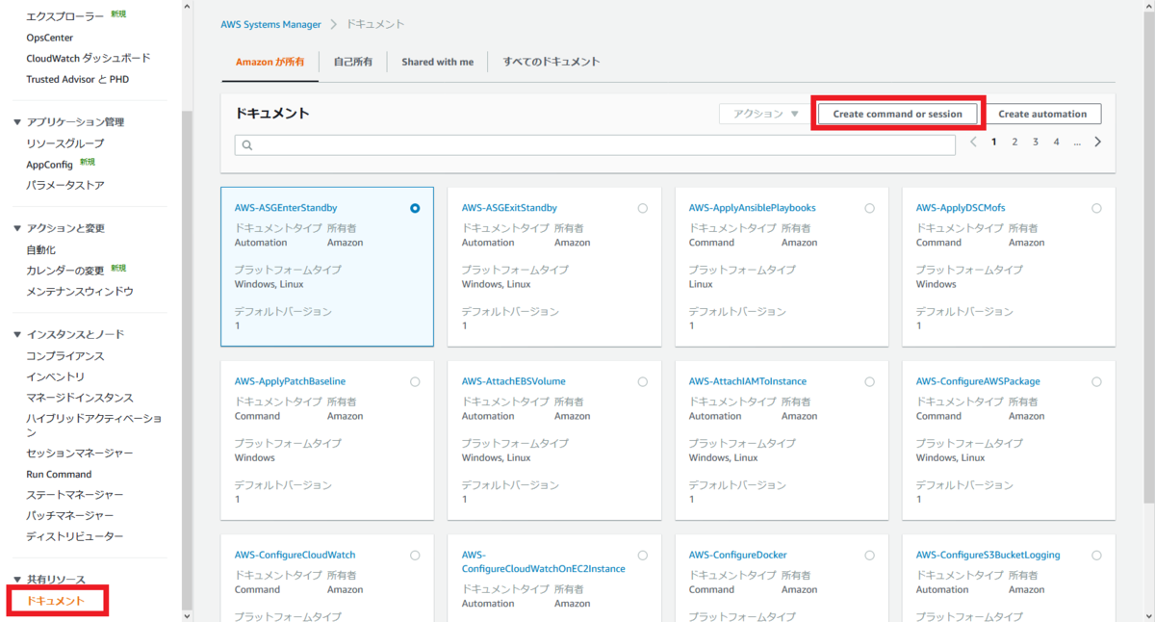Open Run Command in the sidebar
The image size is (1155, 622).
[x=59, y=474]
